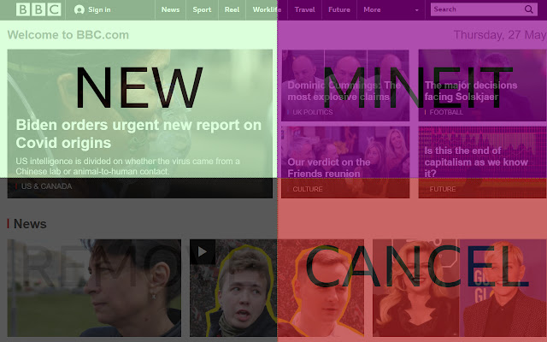Select the NEW overlay quadrant
547x342 pixels.
[x=138, y=89]
